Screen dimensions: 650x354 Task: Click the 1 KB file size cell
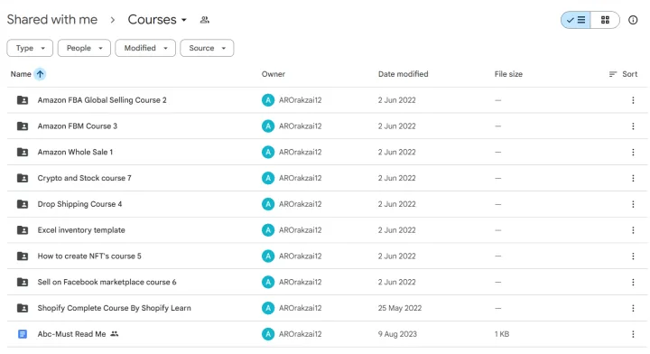click(502, 334)
